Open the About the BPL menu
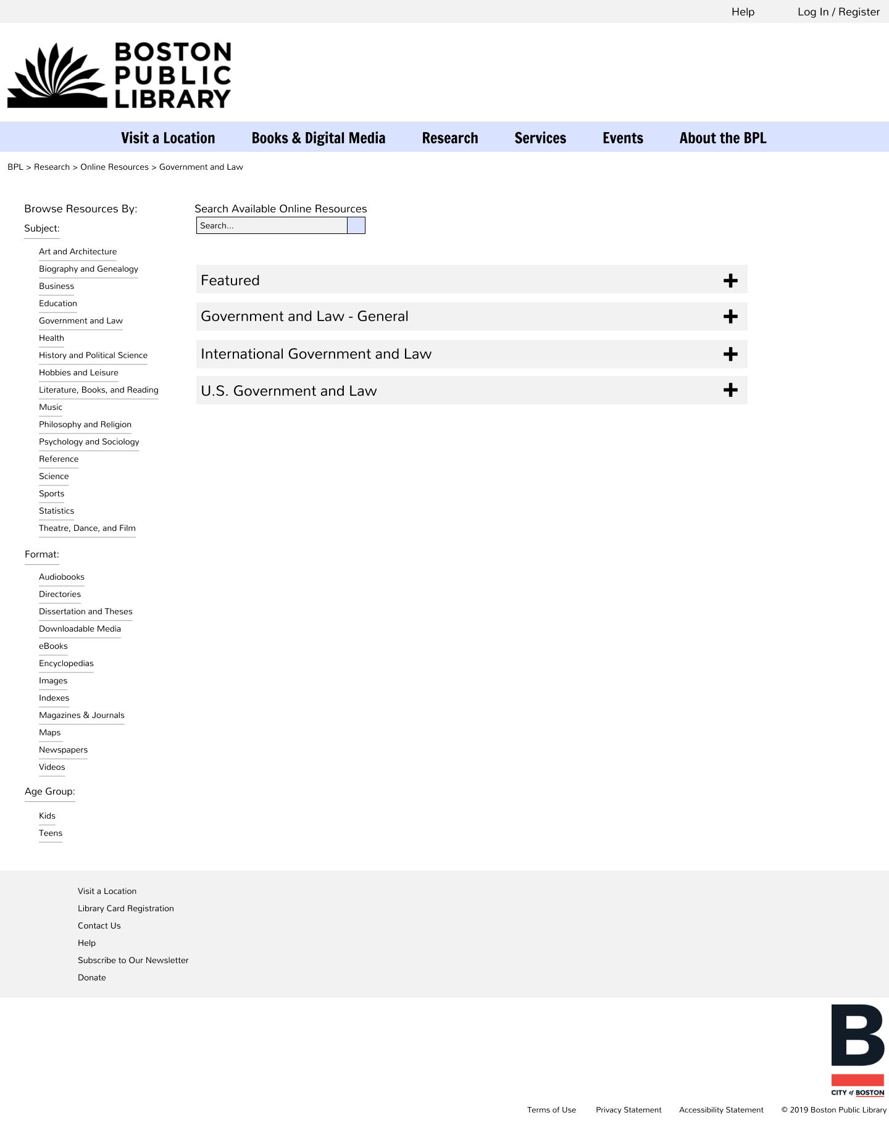889x1123 pixels. click(x=723, y=138)
